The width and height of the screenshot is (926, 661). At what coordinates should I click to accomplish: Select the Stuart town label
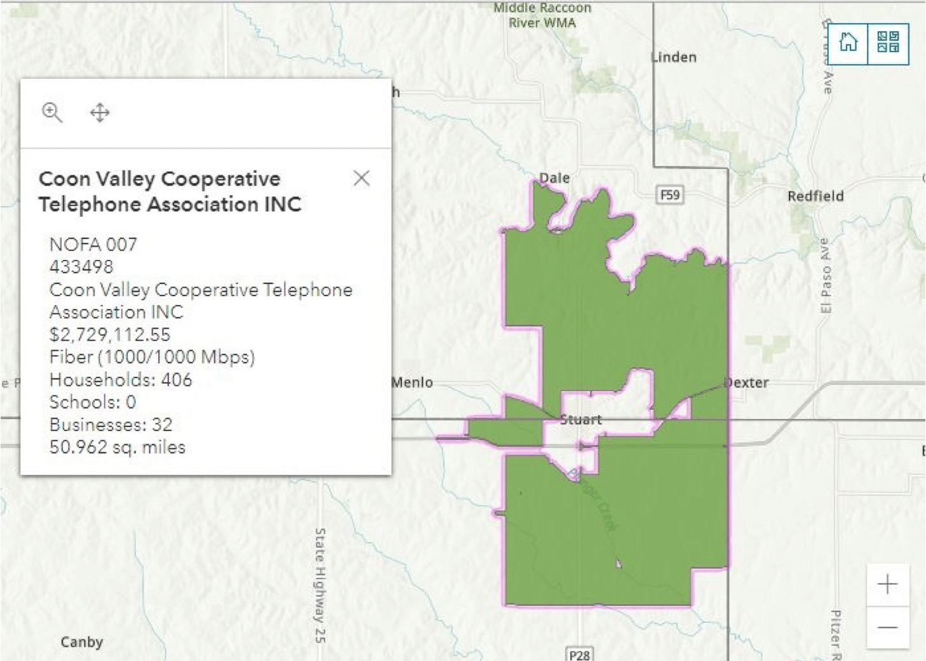click(x=580, y=419)
